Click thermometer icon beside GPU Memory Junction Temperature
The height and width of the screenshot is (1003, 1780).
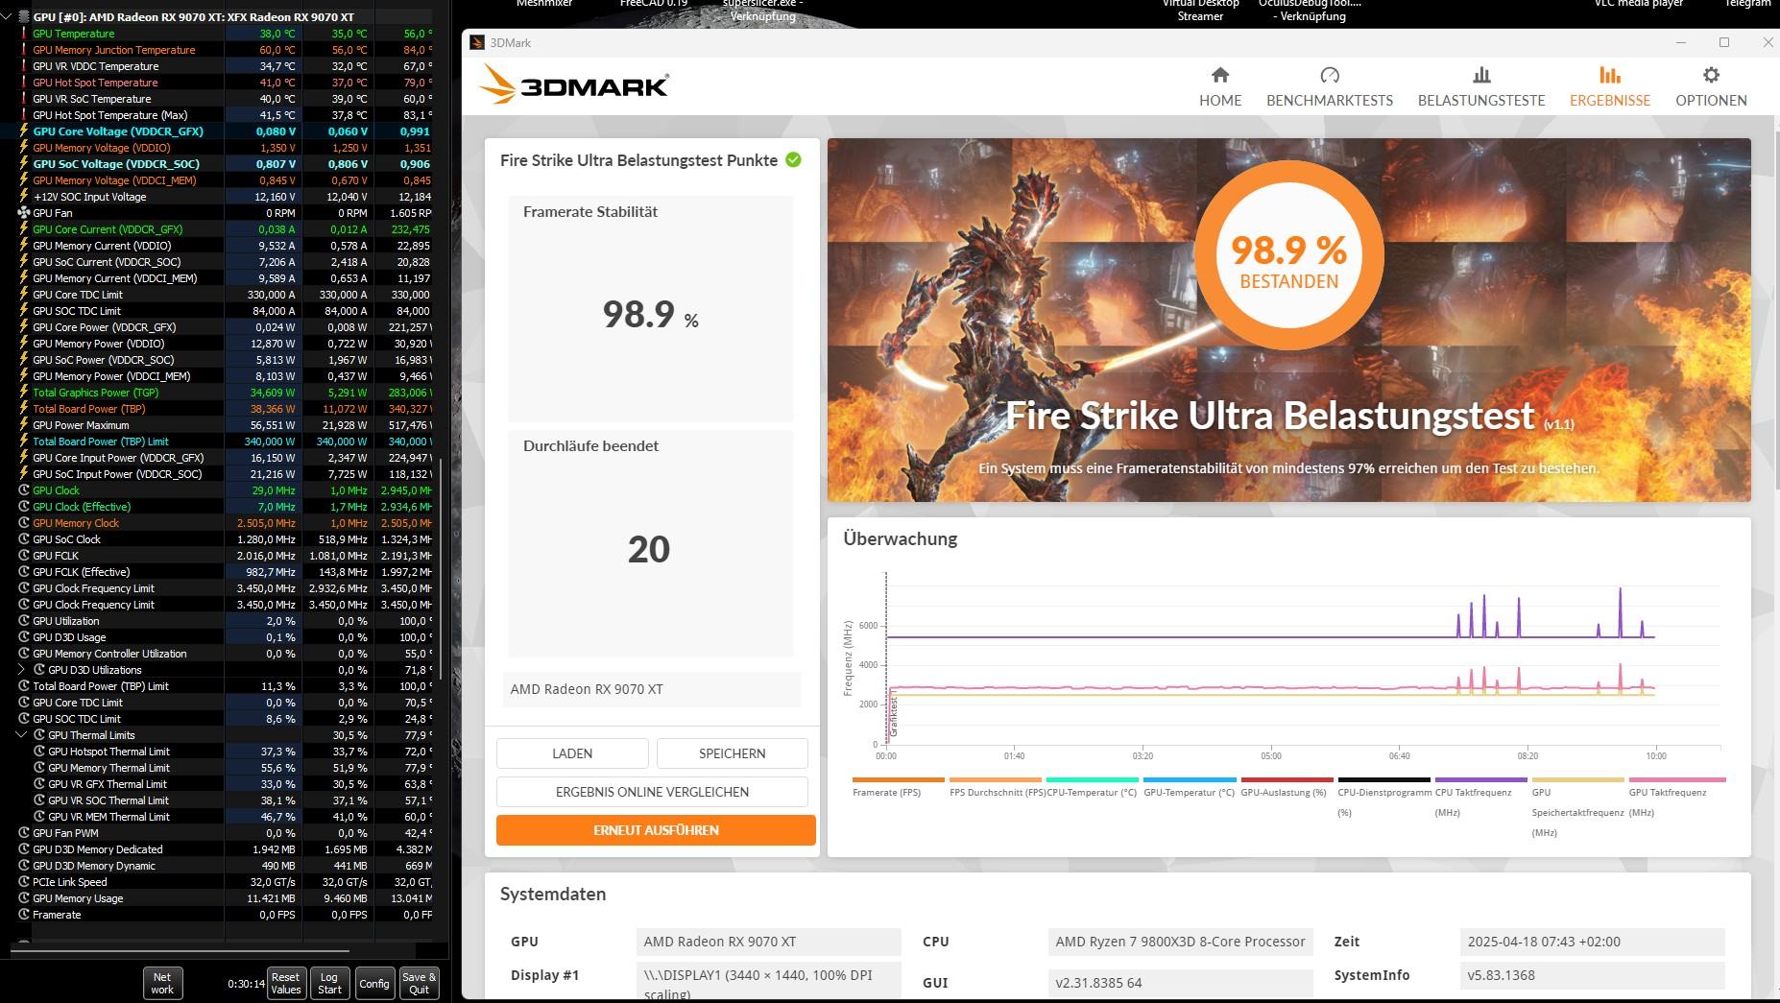24,50
